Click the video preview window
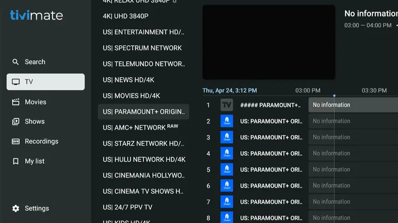Image resolution: width=398 pixels, height=223 pixels. tap(269, 42)
